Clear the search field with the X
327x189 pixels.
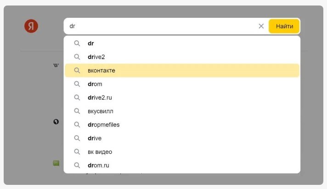point(261,26)
